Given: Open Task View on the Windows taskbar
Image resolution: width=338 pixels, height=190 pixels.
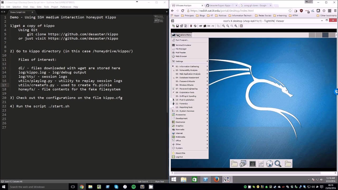Looking at the screenshot, I should click(x=73, y=187).
